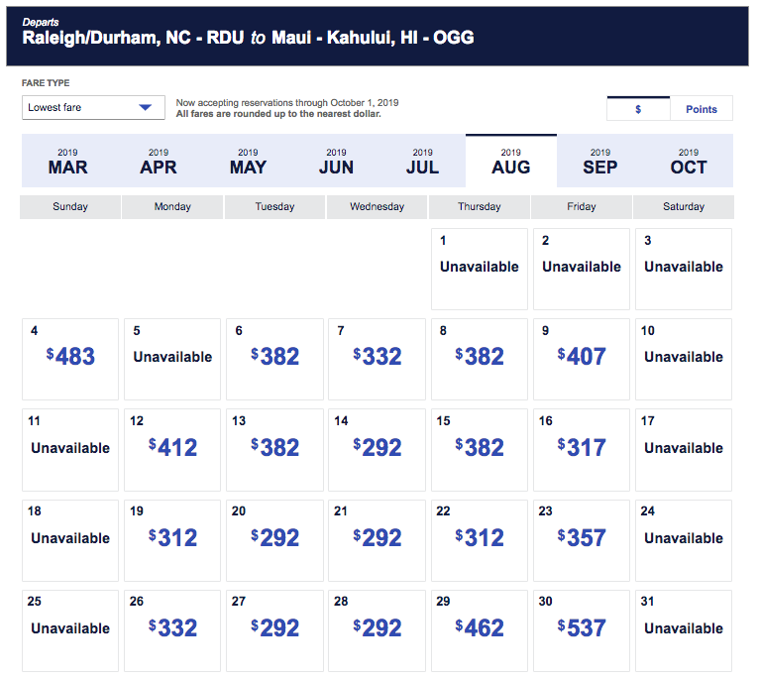Pick the $332 fare on August 7
The width and height of the screenshot is (757, 678).
tap(378, 357)
